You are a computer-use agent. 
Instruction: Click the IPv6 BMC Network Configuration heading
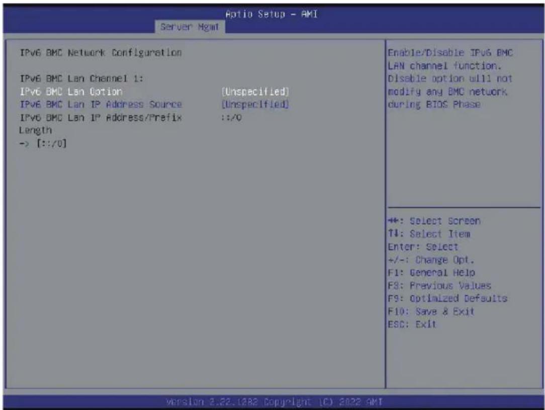(101, 53)
